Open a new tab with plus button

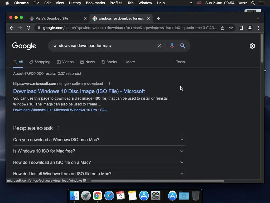(158, 19)
